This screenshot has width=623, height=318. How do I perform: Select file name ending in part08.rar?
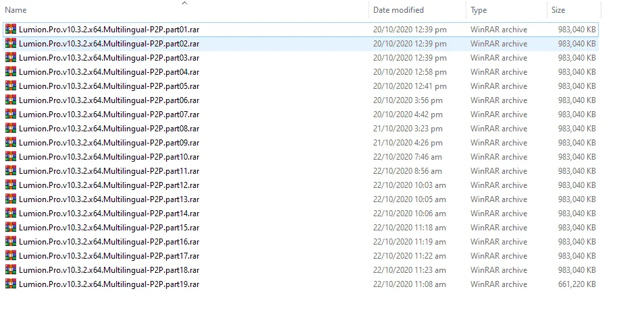tap(109, 129)
